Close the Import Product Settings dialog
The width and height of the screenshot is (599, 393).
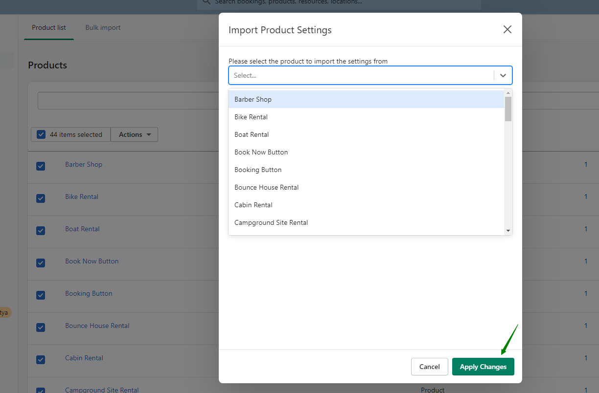click(507, 29)
